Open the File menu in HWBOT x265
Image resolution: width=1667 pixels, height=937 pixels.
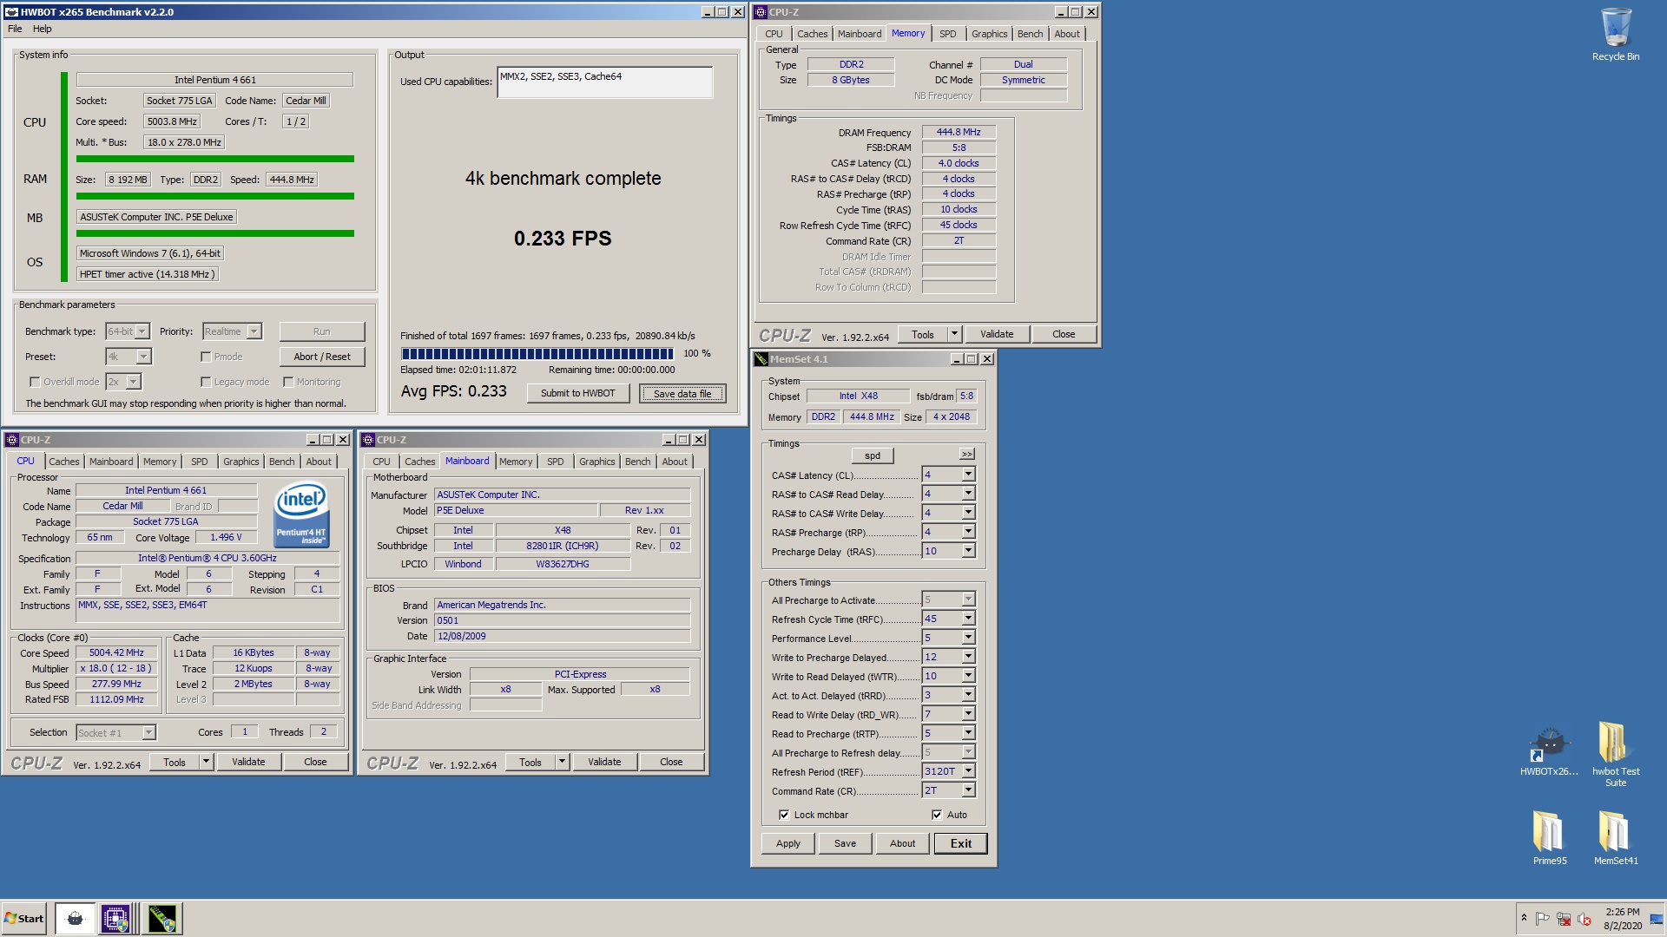15,29
